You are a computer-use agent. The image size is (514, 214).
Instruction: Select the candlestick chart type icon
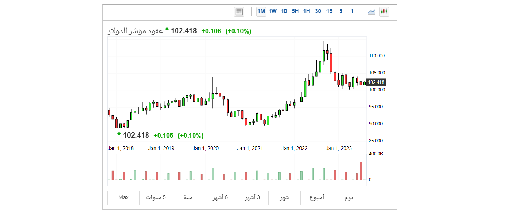[384, 12]
